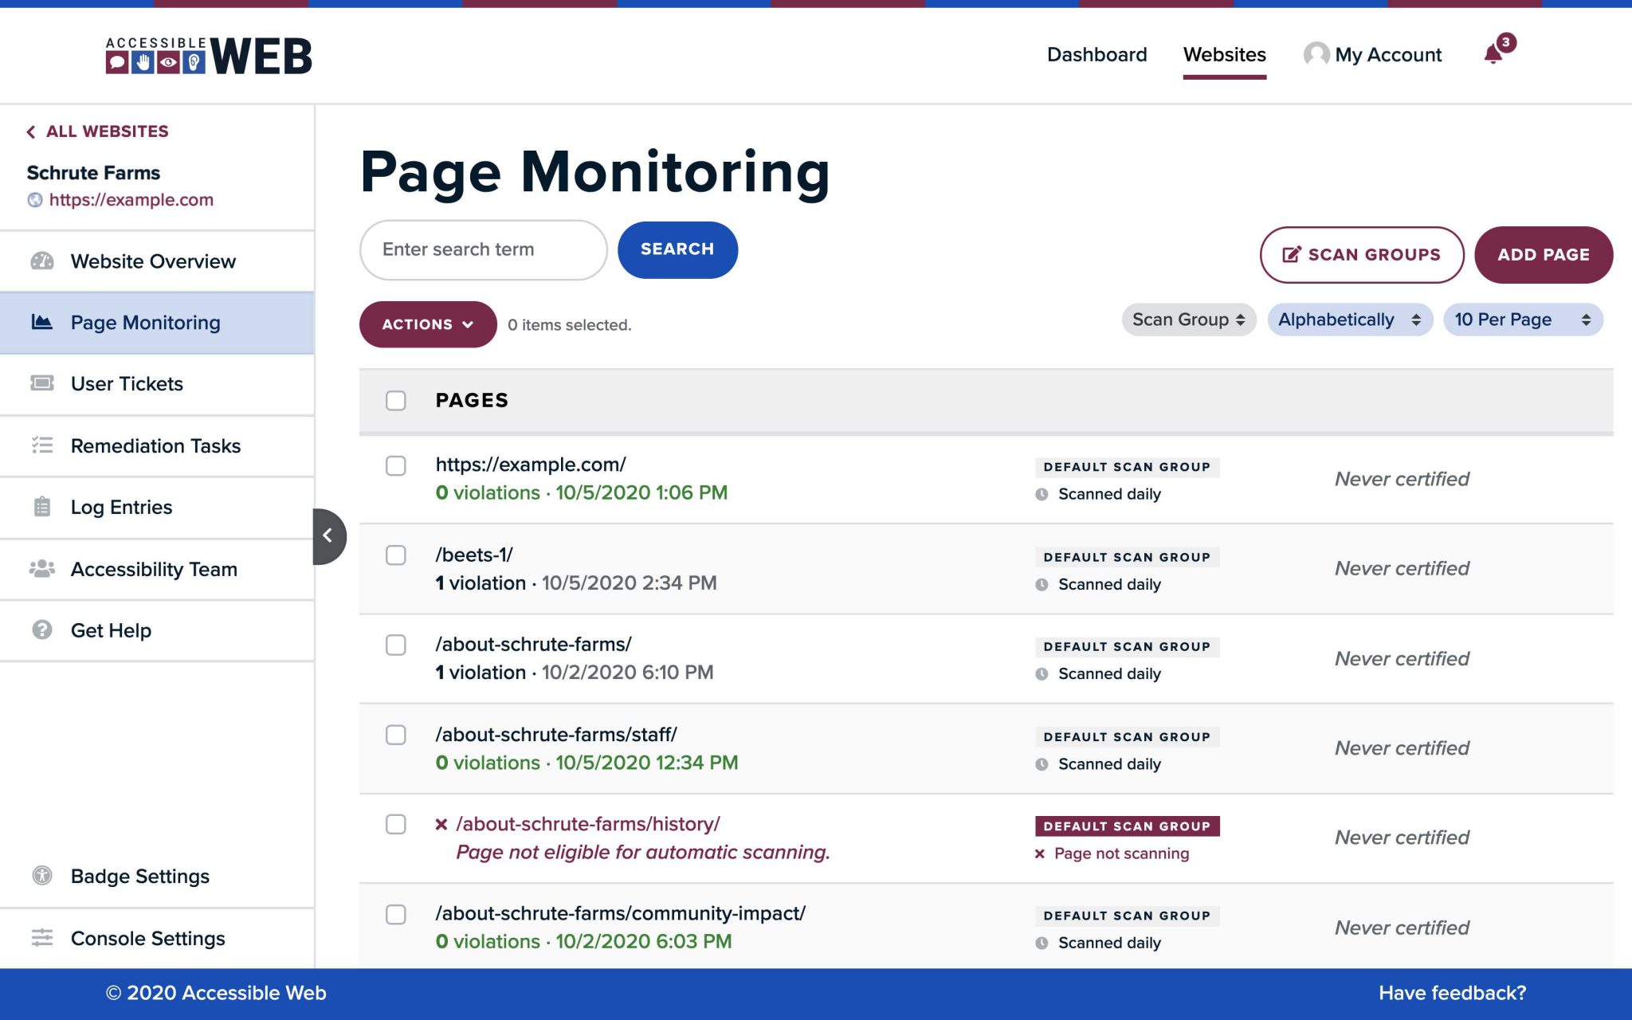The image size is (1632, 1020).
Task: Click the Log Entries clipboard icon
Action: click(x=42, y=507)
